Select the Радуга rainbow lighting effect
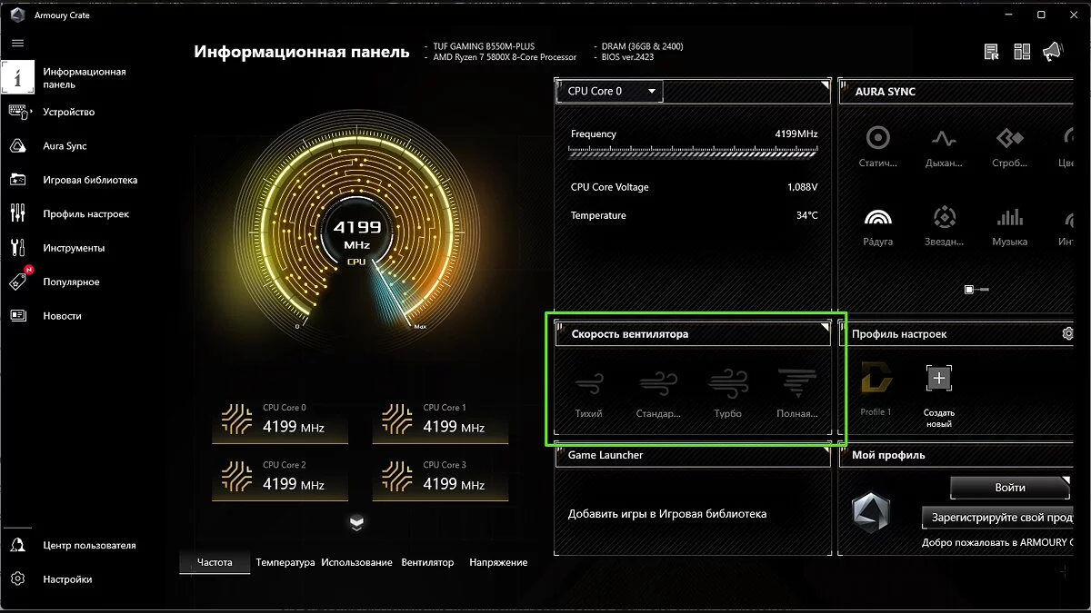The height and width of the screenshot is (613, 1091). click(878, 226)
